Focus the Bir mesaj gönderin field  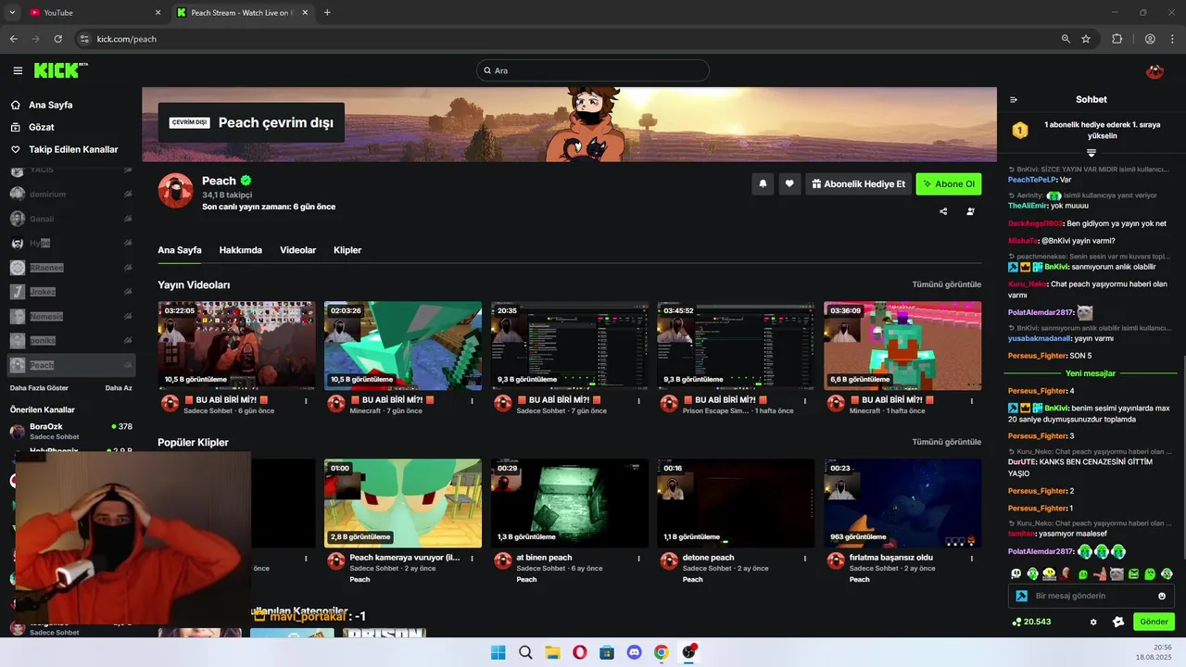(1091, 596)
